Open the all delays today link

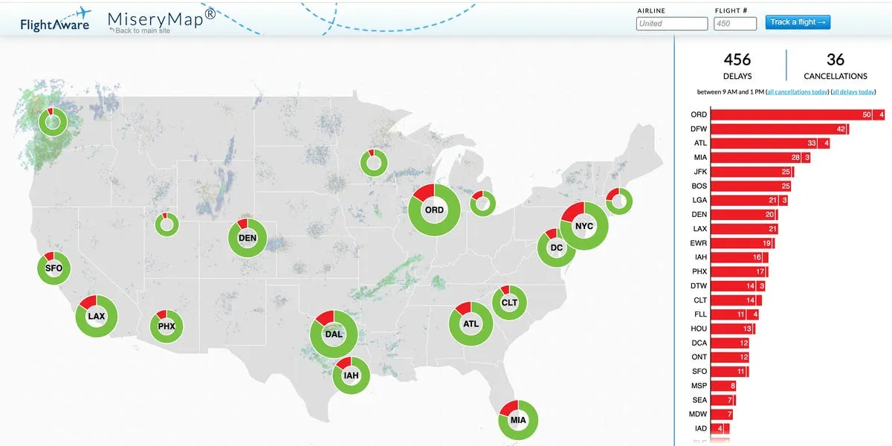pyautogui.click(x=853, y=91)
